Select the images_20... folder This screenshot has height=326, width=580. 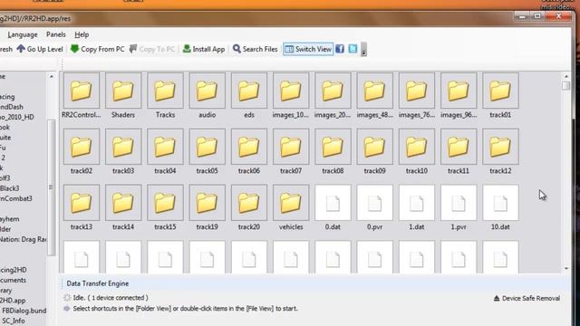click(333, 91)
